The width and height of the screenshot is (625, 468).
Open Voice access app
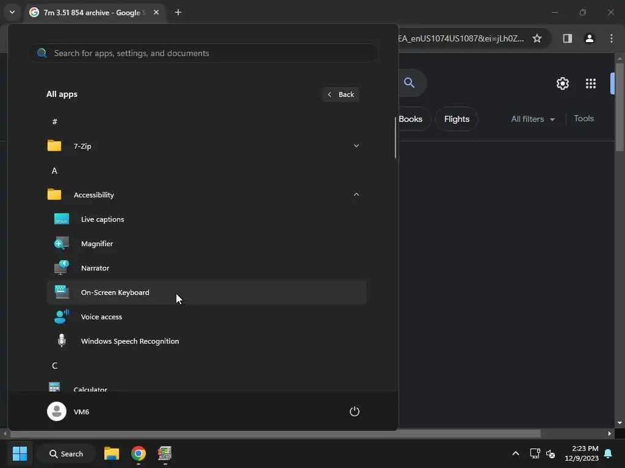tap(206, 317)
